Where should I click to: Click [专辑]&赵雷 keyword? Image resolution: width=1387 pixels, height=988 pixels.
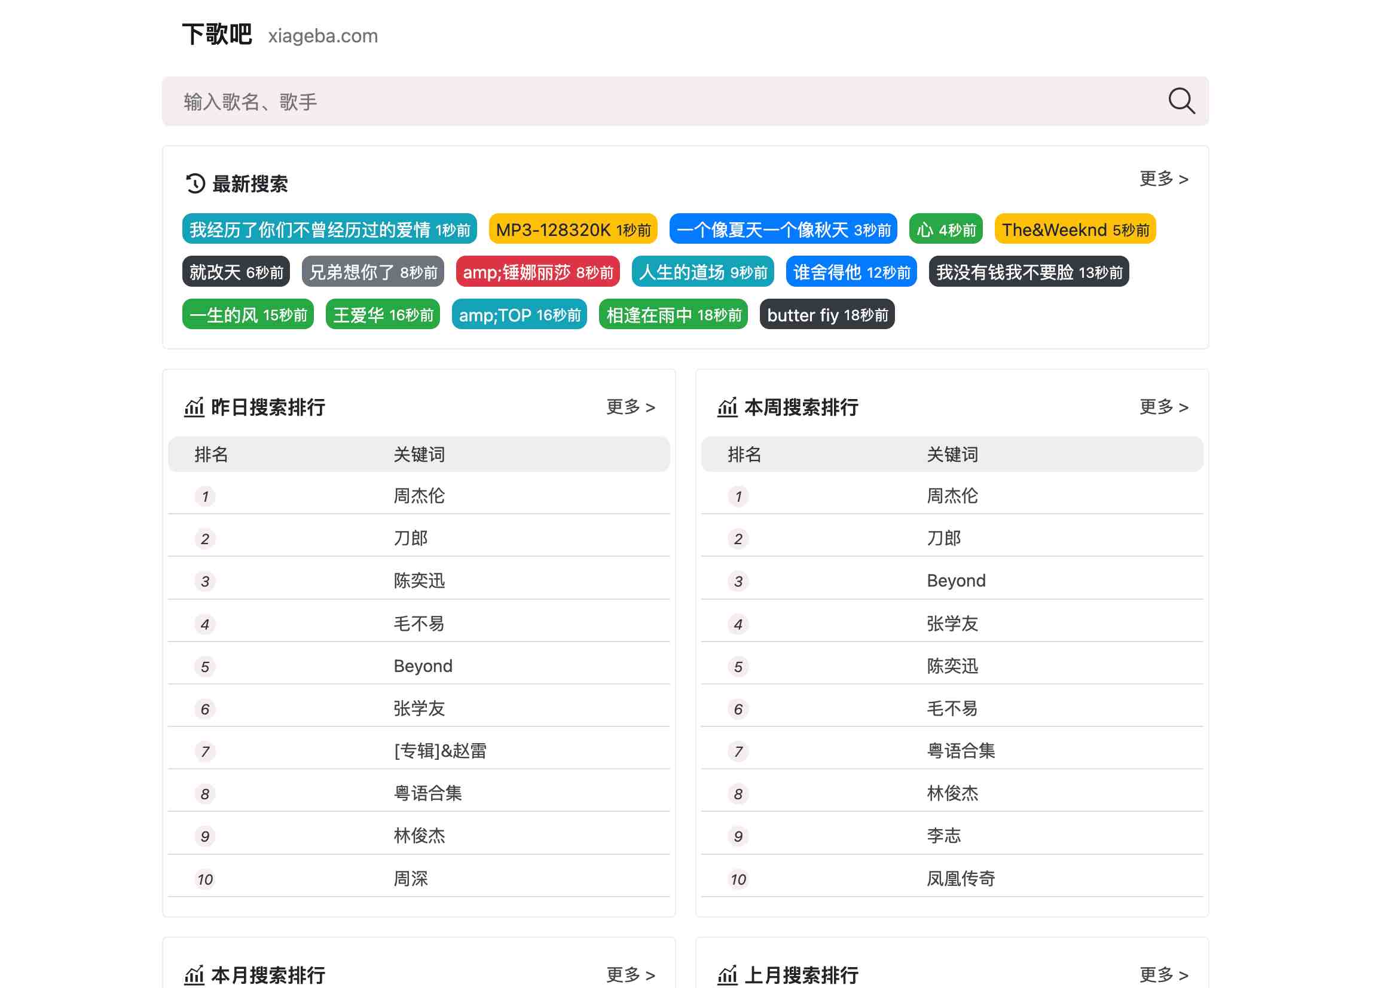tap(439, 751)
